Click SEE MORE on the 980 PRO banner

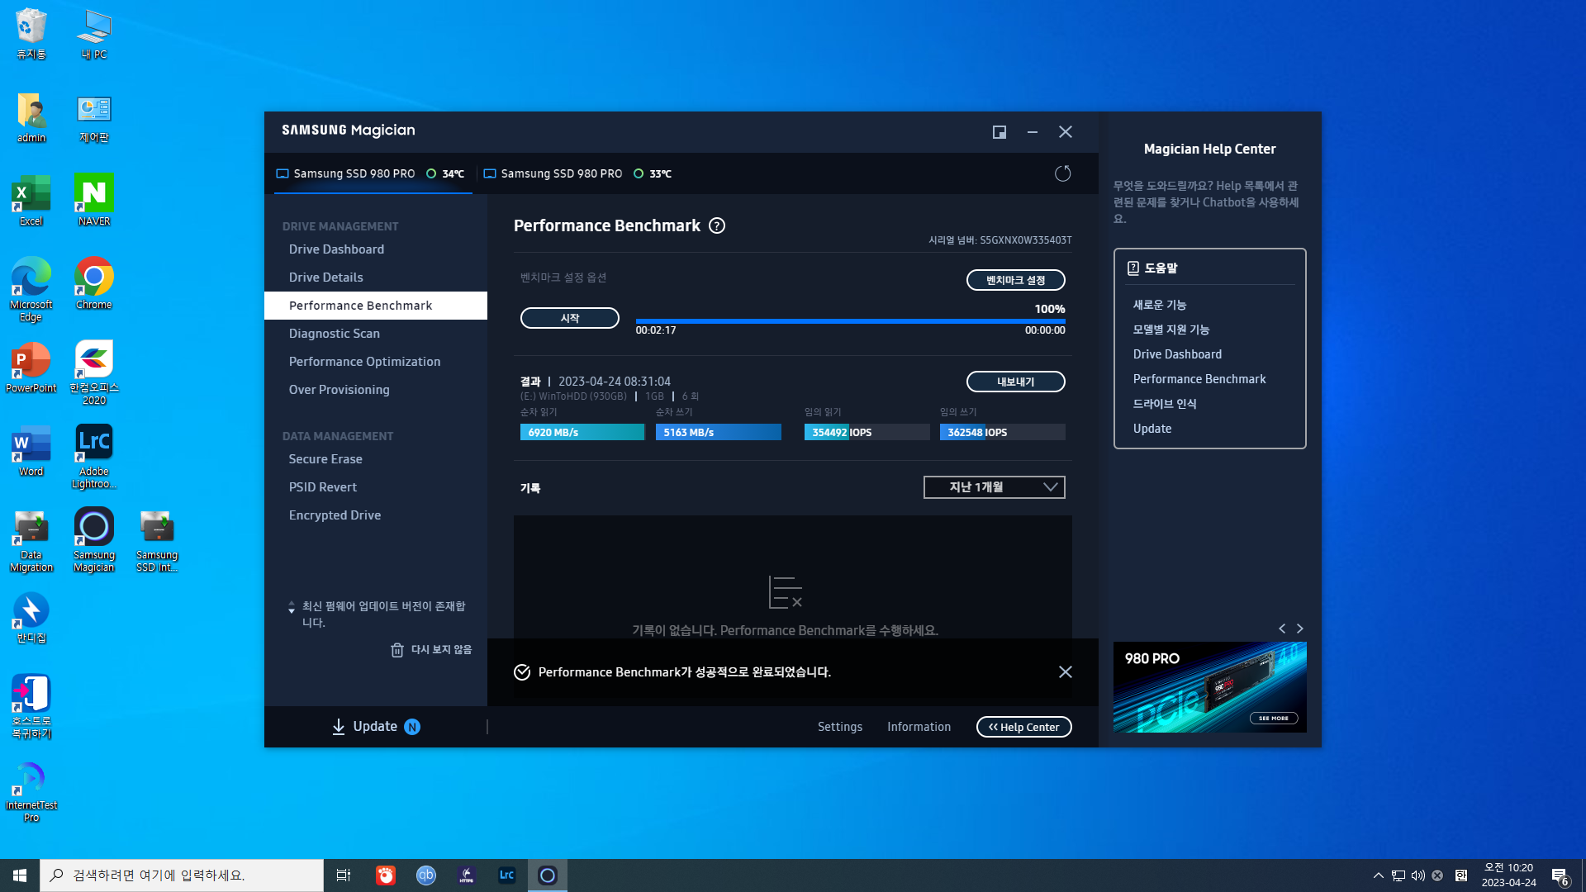point(1273,719)
